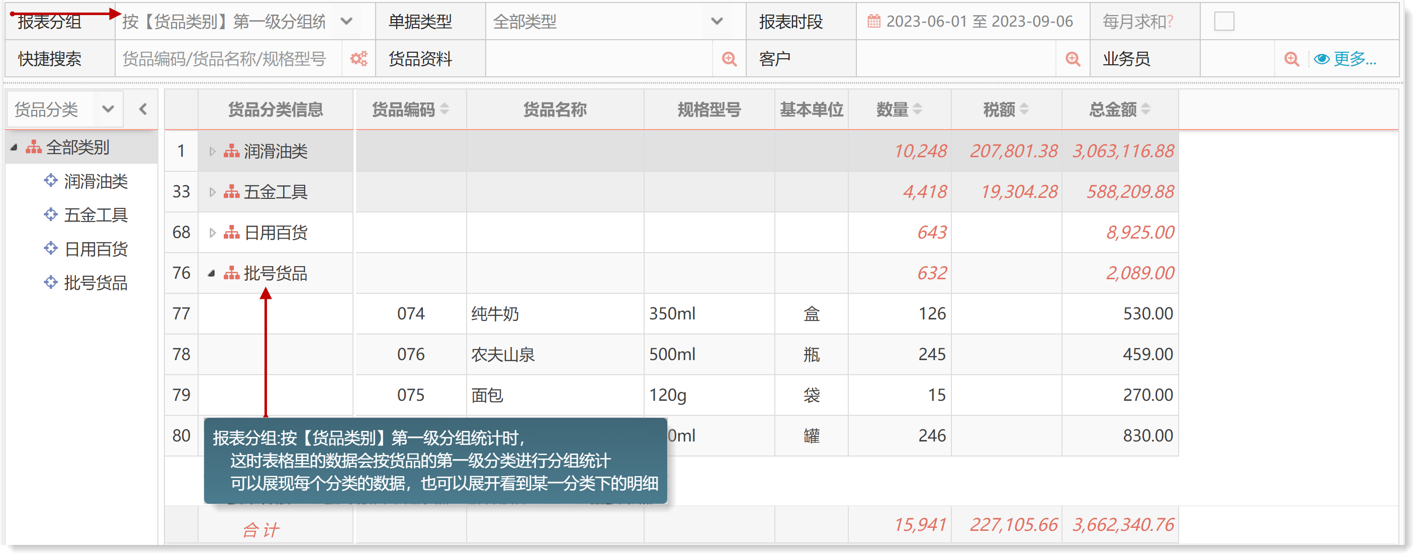Viewport: 1420px width, 560px height.
Task: Click product code 075
Action: coord(411,395)
